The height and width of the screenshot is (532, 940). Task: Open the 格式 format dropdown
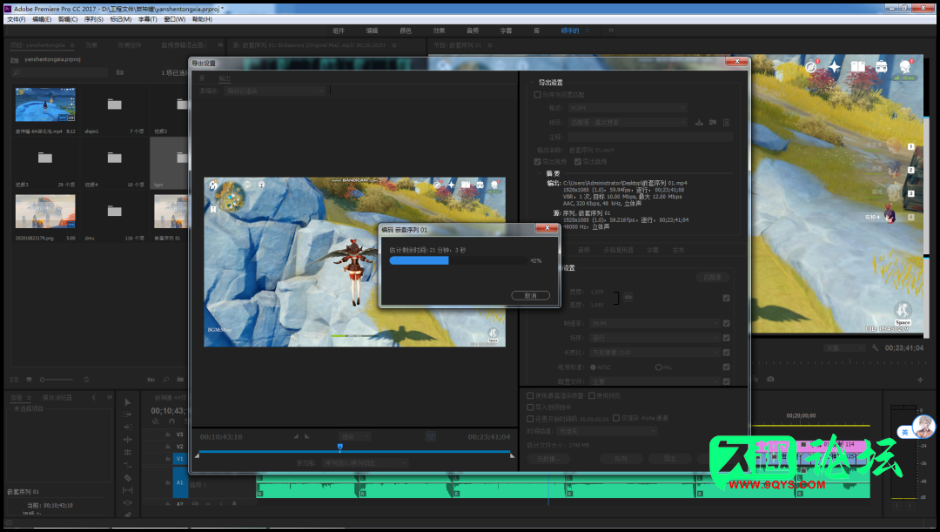click(627, 108)
